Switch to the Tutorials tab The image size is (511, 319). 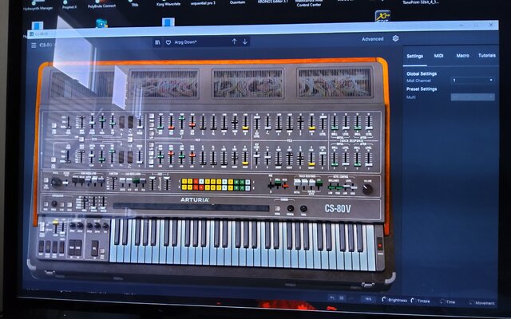pyautogui.click(x=487, y=55)
